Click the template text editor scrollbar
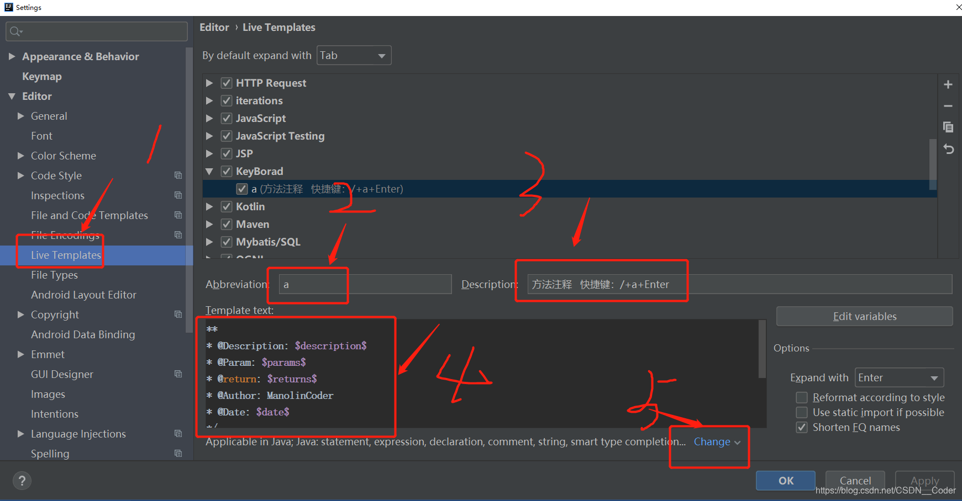The image size is (962, 501). coord(763,349)
